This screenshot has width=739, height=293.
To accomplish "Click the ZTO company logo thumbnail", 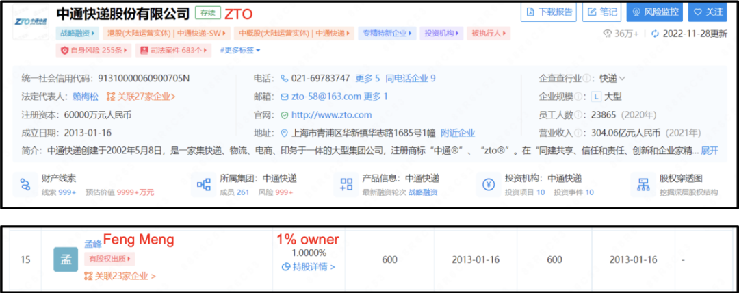I will tap(31, 22).
